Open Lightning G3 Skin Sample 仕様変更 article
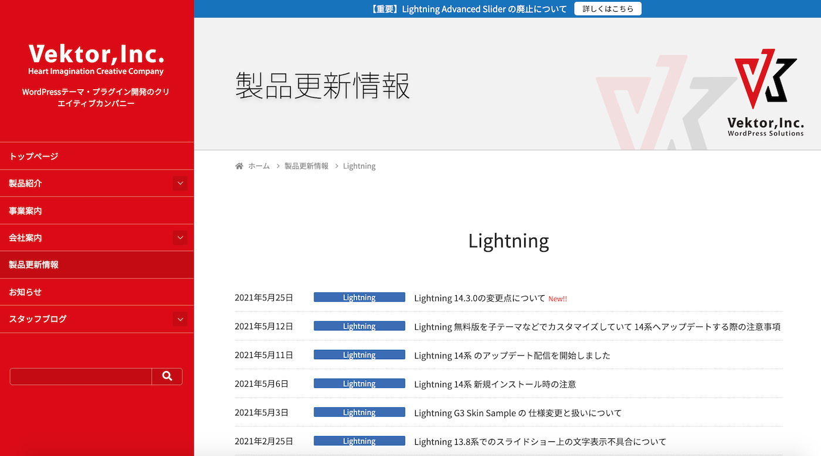Image resolution: width=821 pixels, height=456 pixels. 518,413
